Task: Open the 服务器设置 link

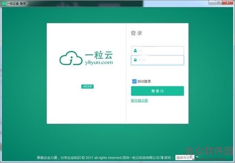Action: 139,100
